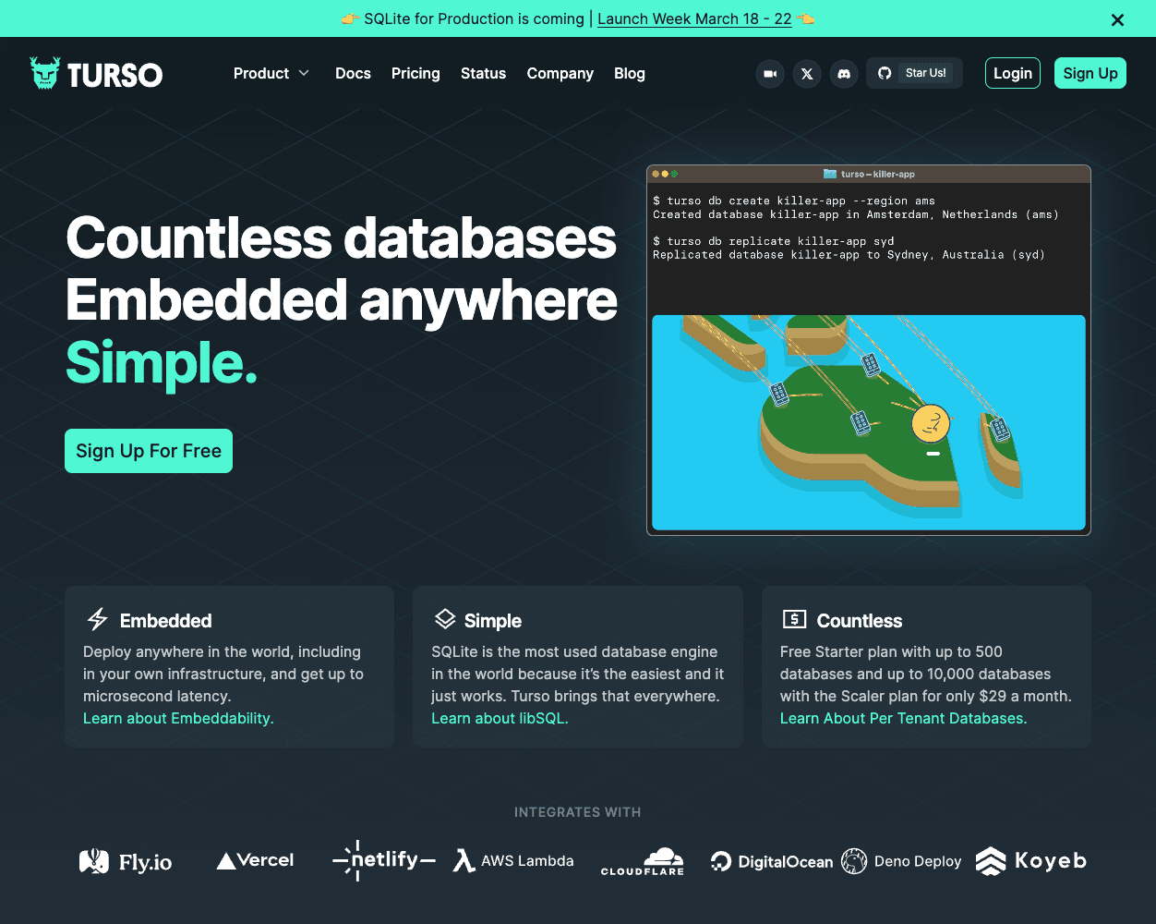Open the video camera icon link
The width and height of the screenshot is (1156, 924).
click(x=770, y=74)
